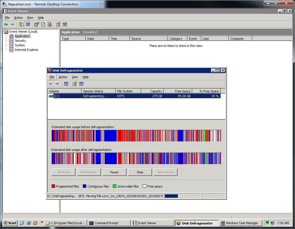Click Remote Desktop Connection title bar icon
295x229 pixels.
[x=5, y=4]
